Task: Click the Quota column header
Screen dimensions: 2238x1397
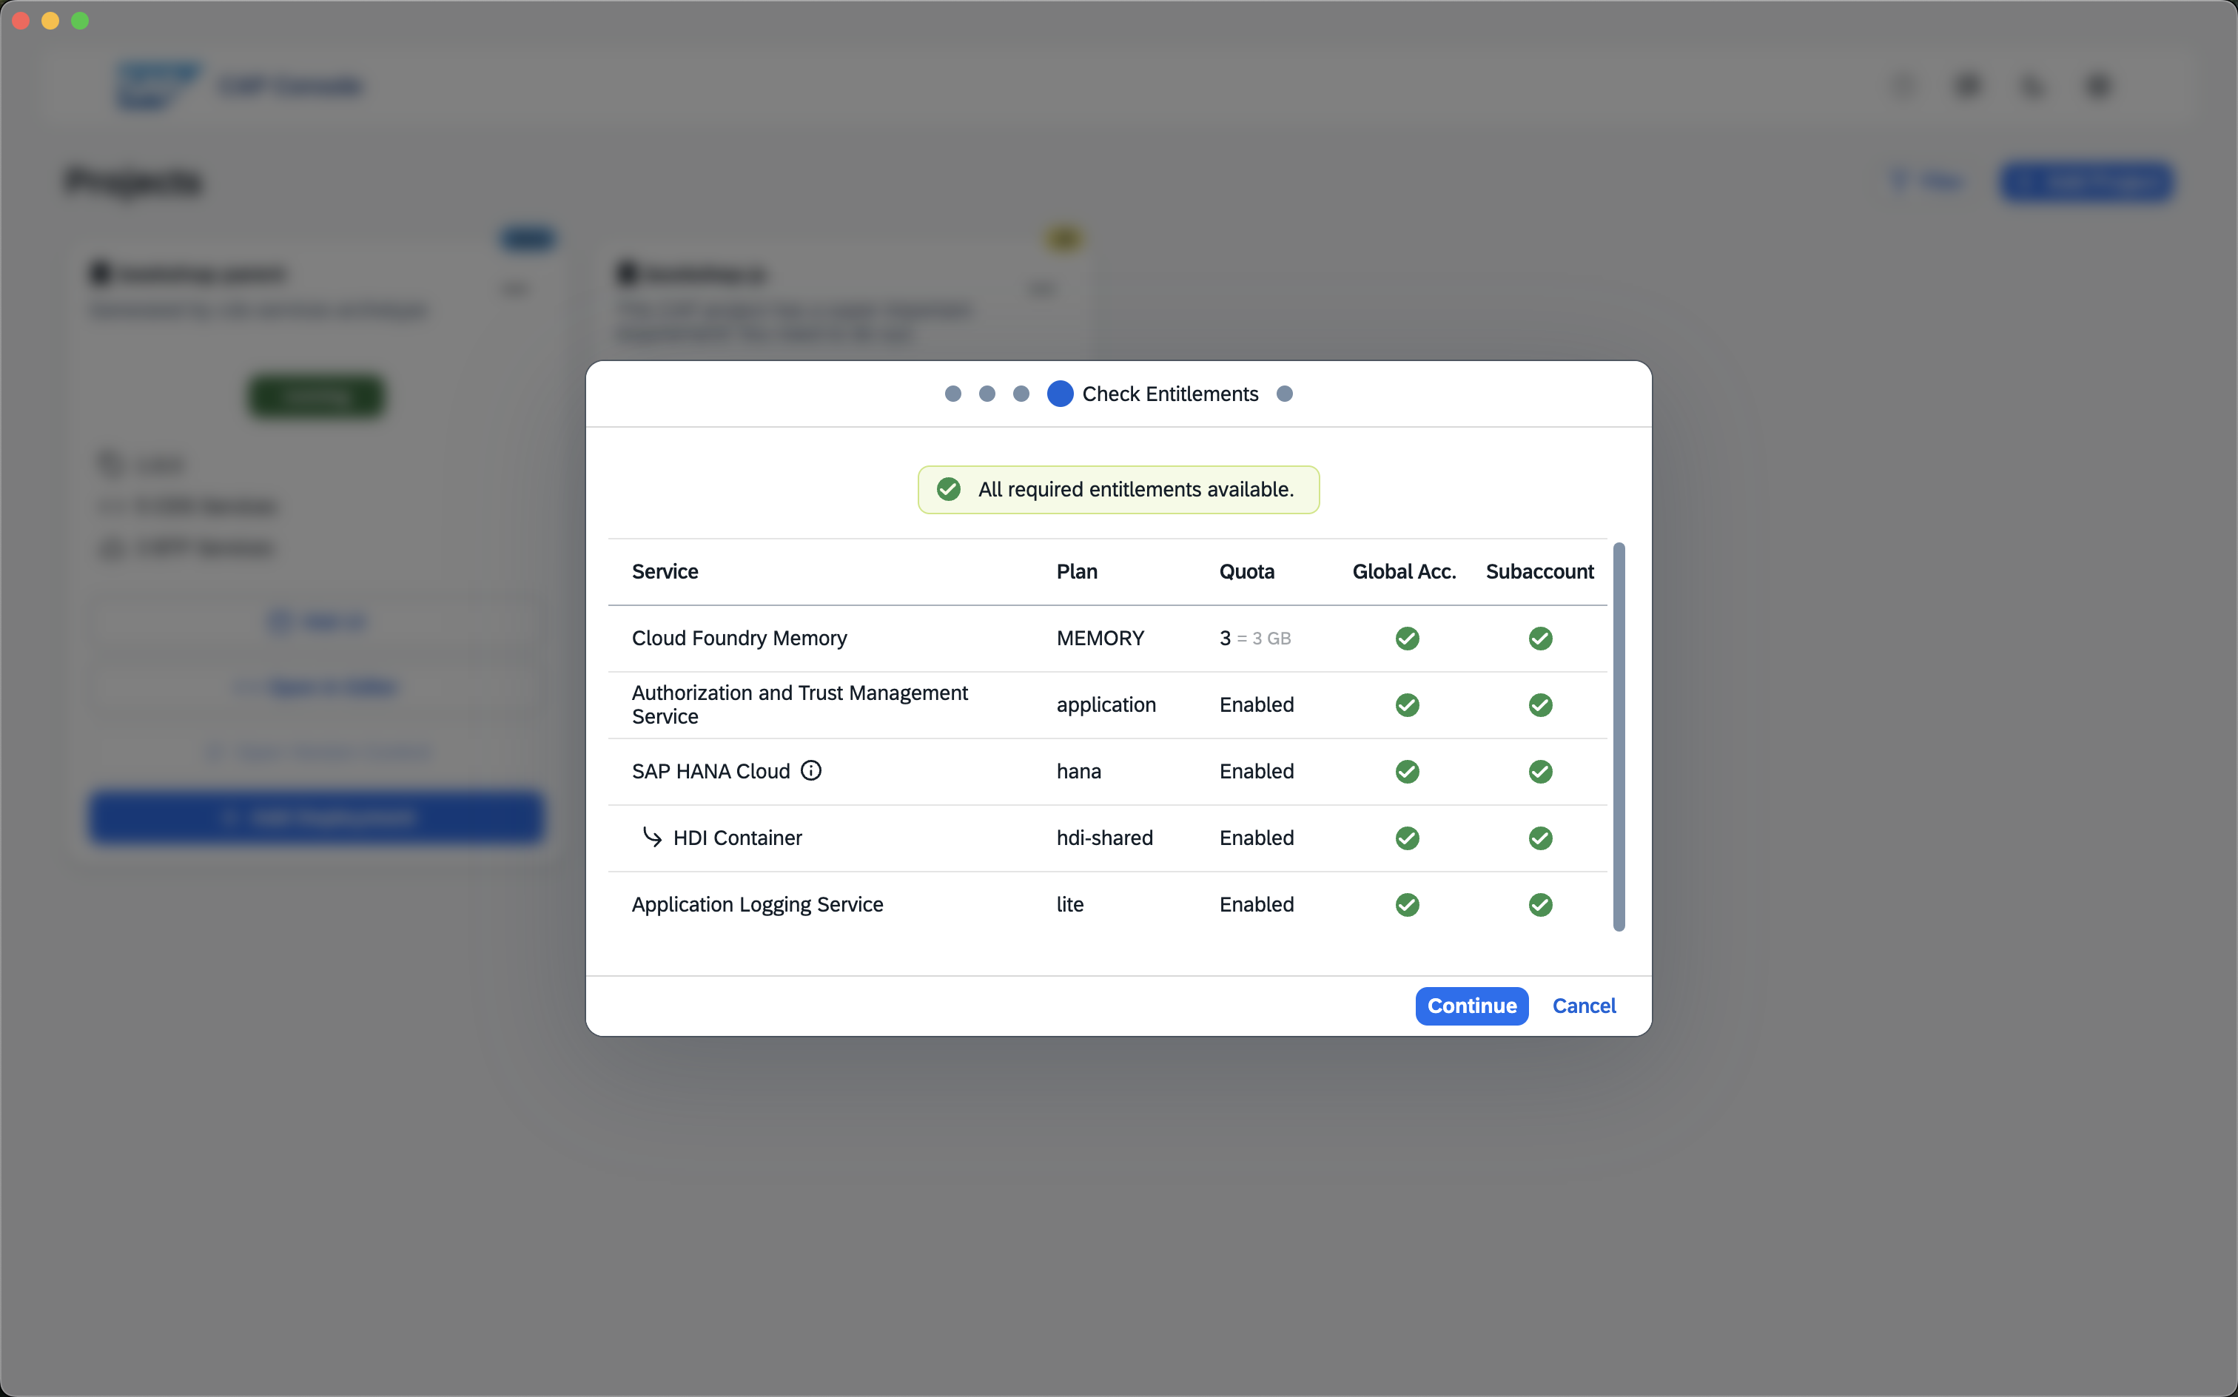Action: (1246, 571)
